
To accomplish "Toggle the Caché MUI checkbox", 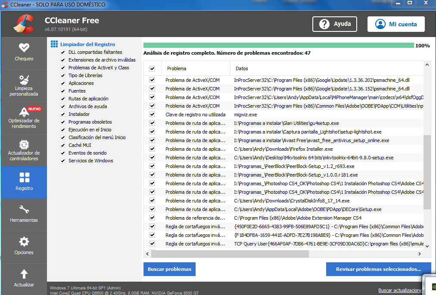I will (63, 145).
